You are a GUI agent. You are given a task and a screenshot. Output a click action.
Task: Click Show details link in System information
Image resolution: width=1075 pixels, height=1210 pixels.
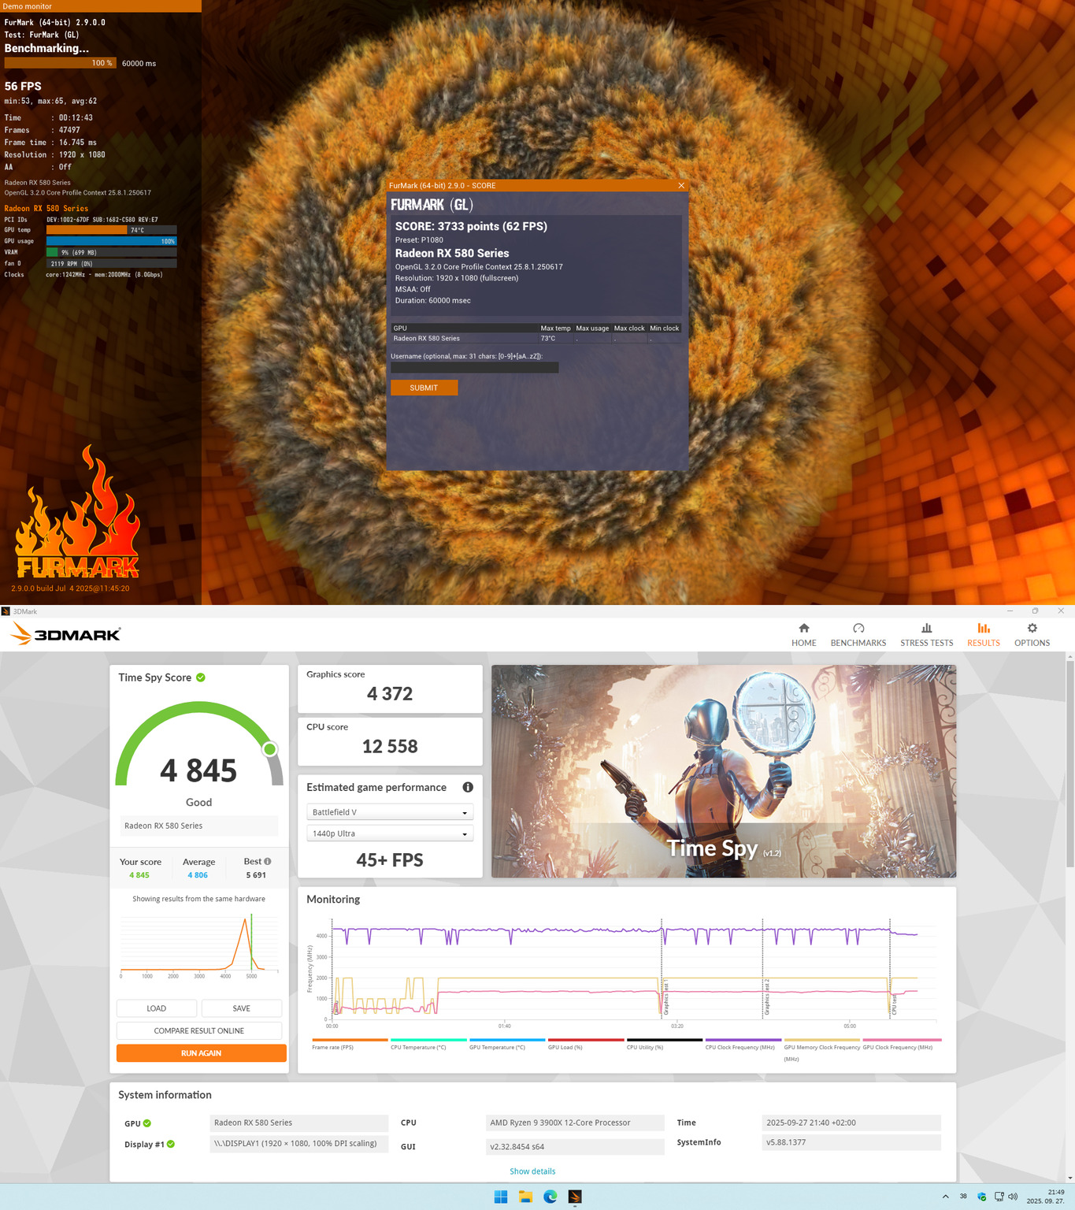point(532,1171)
